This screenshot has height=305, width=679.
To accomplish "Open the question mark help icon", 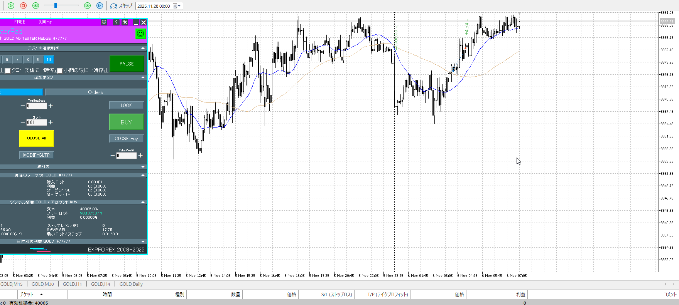I will click(x=116, y=22).
